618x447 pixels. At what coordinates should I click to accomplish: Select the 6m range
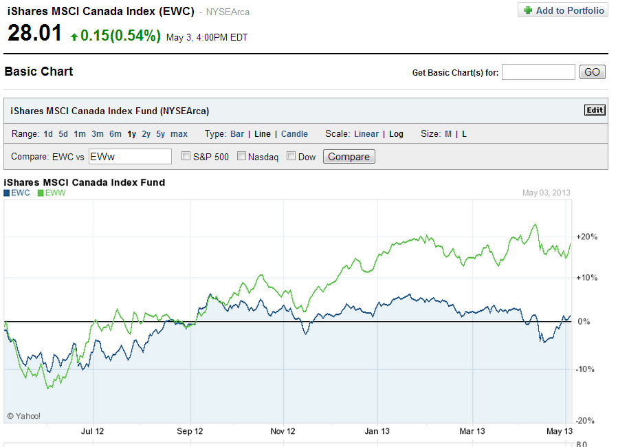click(x=115, y=134)
